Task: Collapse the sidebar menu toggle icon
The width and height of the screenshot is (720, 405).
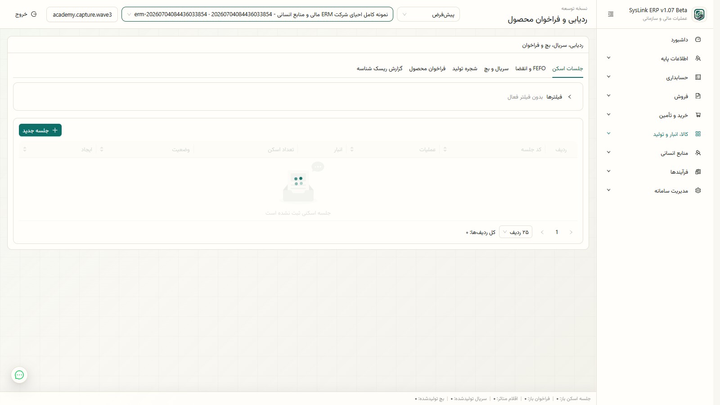Action: click(x=611, y=14)
